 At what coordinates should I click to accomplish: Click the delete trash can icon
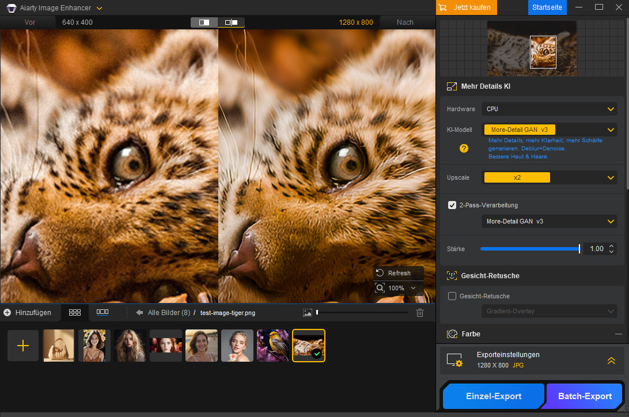click(x=420, y=313)
